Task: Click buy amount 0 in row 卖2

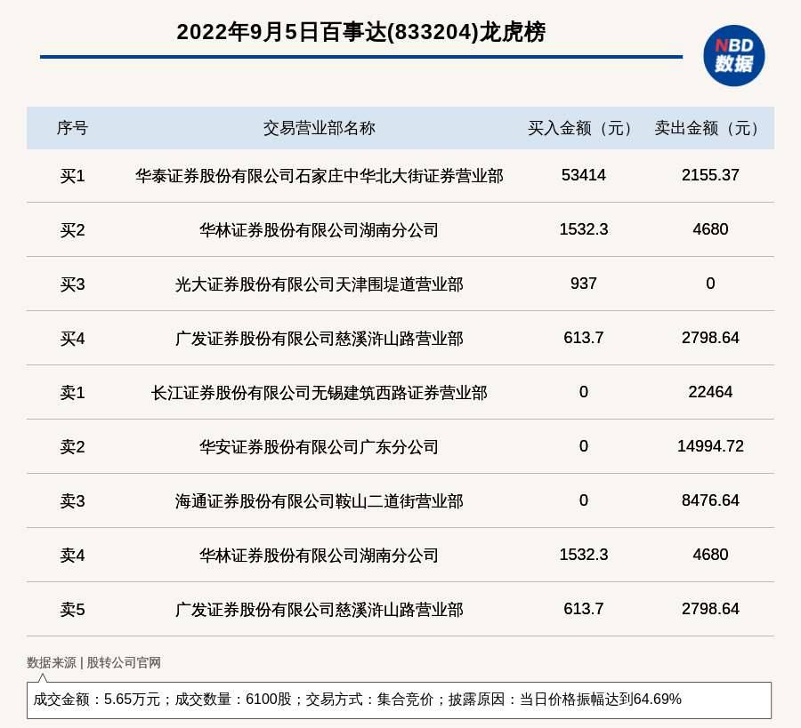Action: (x=583, y=446)
